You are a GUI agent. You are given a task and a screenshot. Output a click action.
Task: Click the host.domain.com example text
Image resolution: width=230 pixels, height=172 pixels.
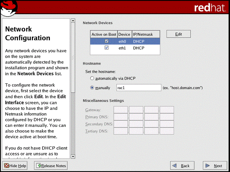point(183,88)
